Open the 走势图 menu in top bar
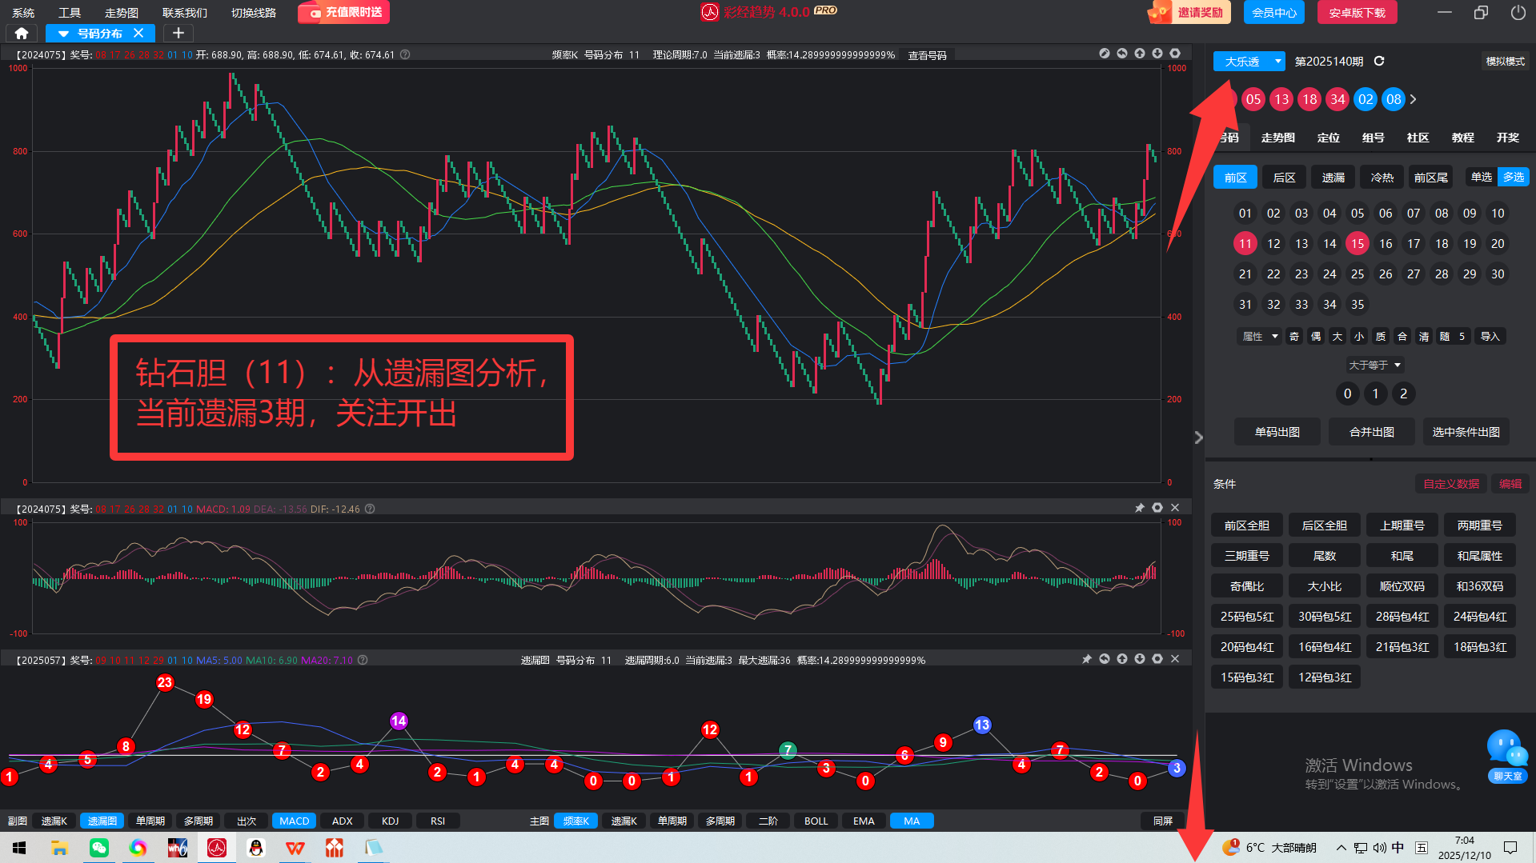Image resolution: width=1536 pixels, height=863 pixels. (x=122, y=13)
